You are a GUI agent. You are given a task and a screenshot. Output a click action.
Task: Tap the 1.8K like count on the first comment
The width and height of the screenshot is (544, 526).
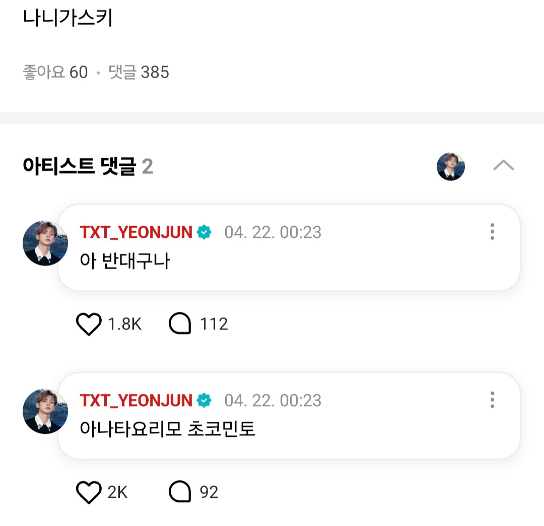(x=124, y=324)
